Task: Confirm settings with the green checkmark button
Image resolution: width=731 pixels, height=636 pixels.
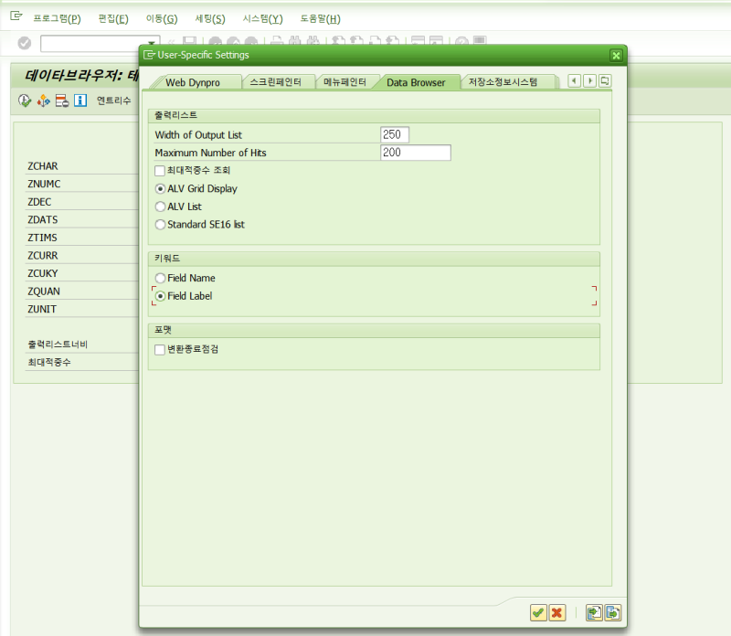Action: pos(538,612)
